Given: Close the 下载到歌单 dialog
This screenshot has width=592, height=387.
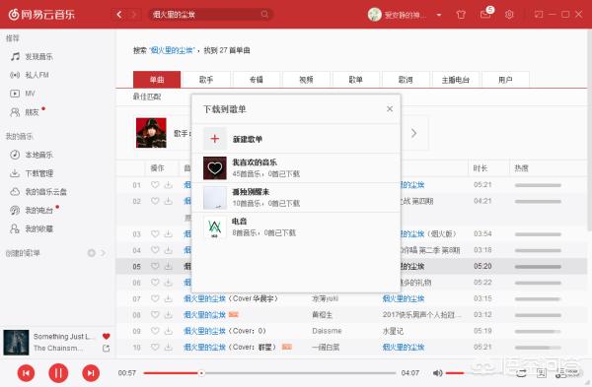Looking at the screenshot, I should click(x=390, y=109).
